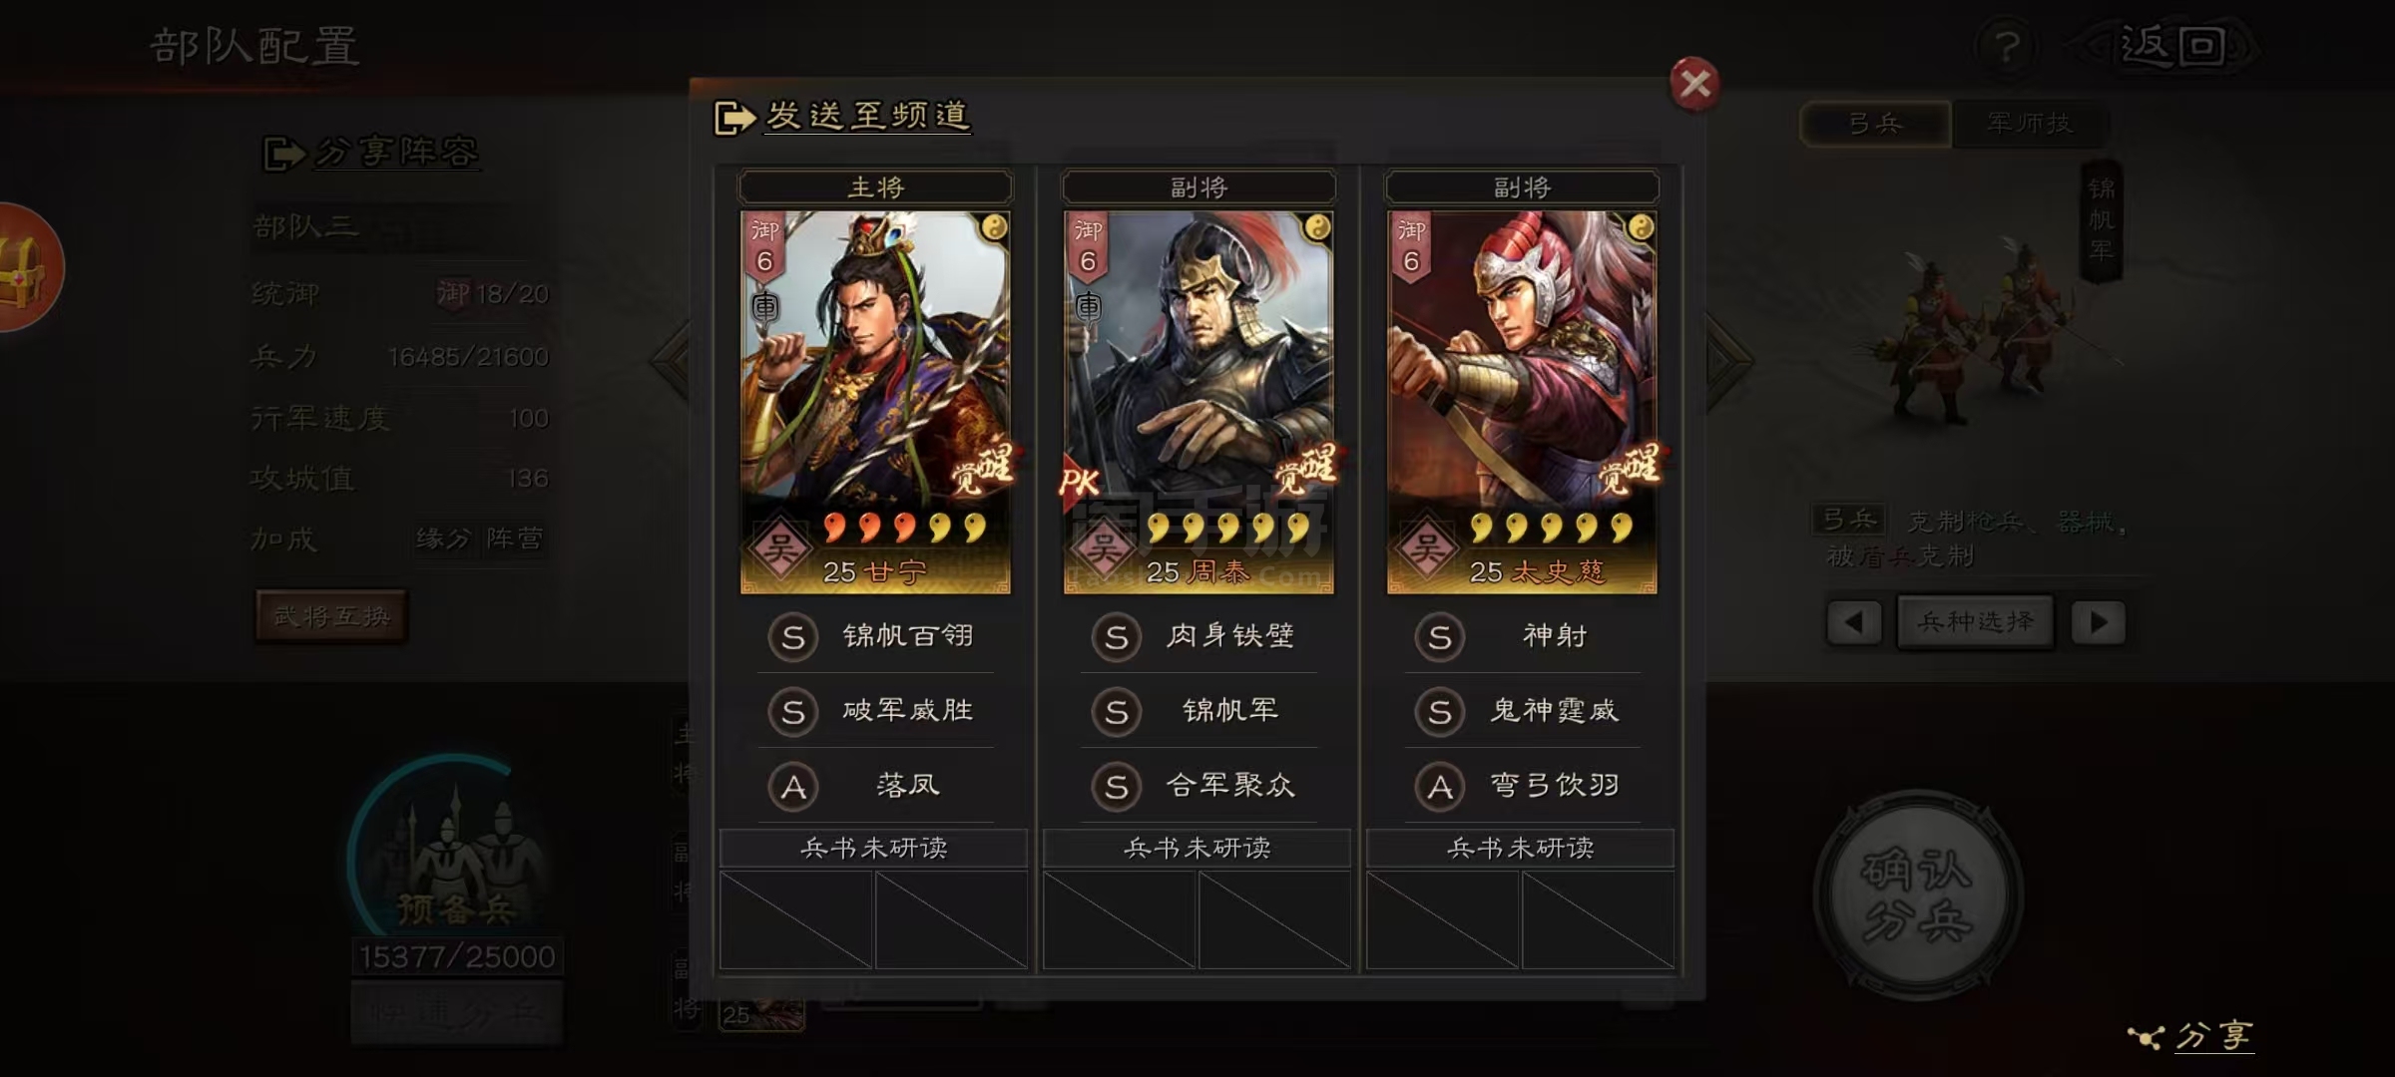Close the team share popup

(1694, 84)
